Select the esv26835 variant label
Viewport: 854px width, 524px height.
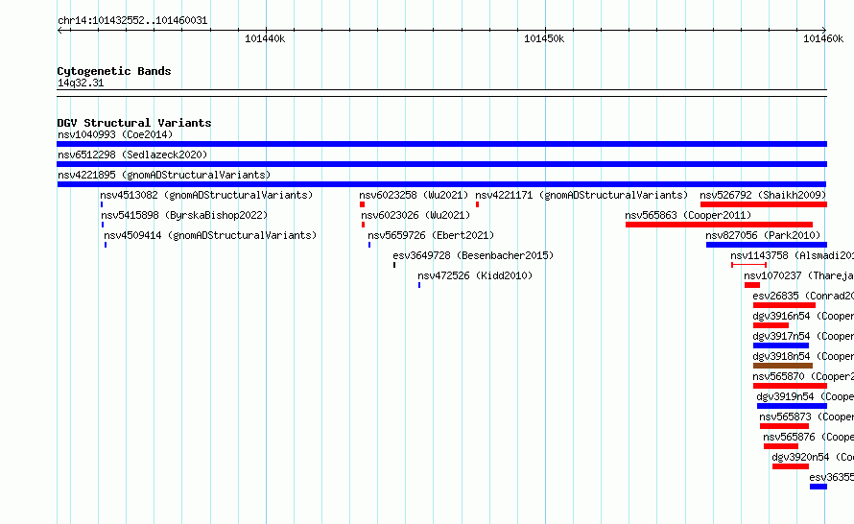click(x=803, y=296)
